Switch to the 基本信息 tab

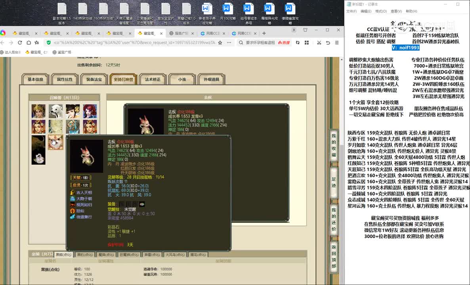pos(35,79)
